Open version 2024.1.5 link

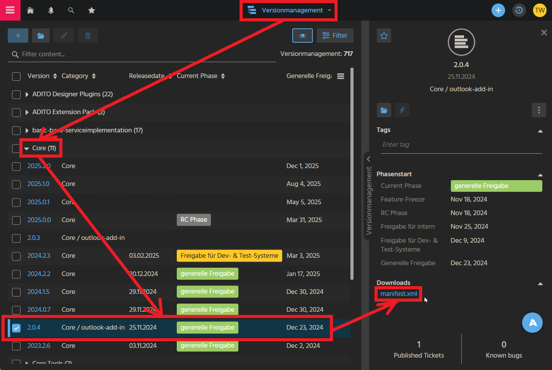(x=38, y=292)
